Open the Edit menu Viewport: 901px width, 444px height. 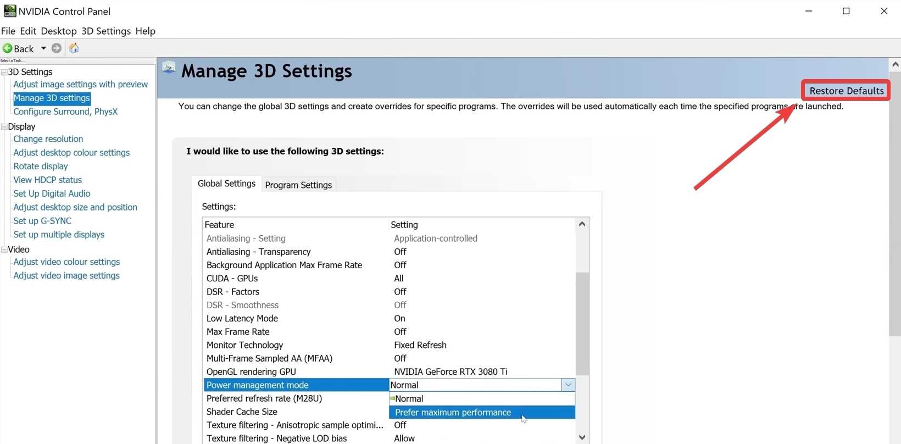[28, 31]
